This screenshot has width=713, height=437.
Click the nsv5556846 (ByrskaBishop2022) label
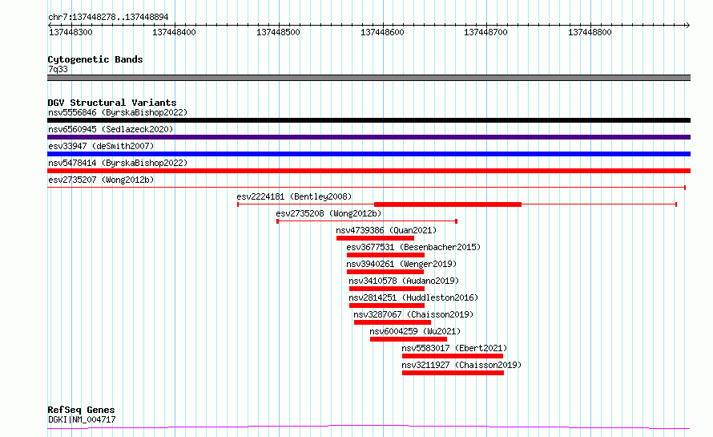click(118, 112)
